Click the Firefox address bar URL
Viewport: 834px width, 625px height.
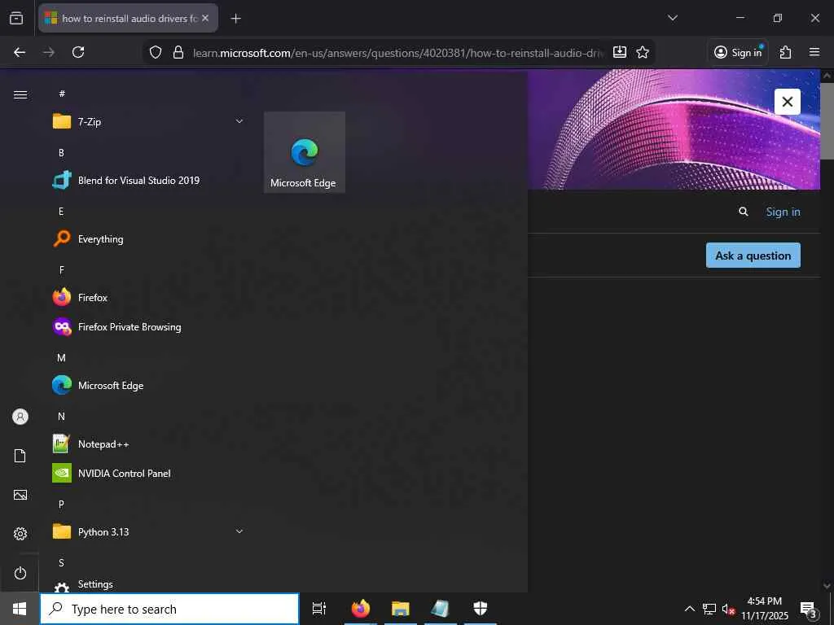[x=397, y=53]
